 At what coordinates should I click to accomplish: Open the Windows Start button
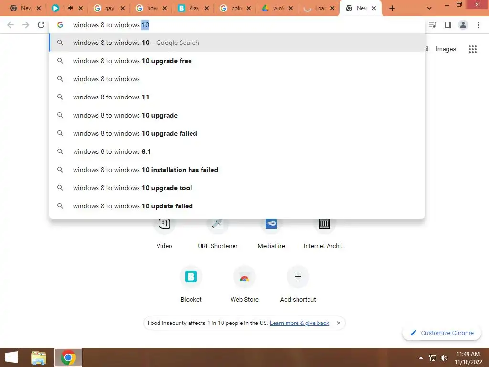click(11, 357)
